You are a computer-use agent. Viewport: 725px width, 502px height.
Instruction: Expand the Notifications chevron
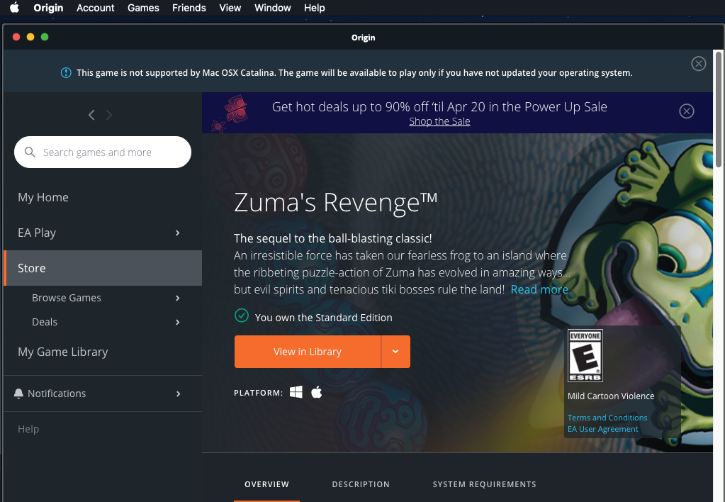[x=179, y=394]
